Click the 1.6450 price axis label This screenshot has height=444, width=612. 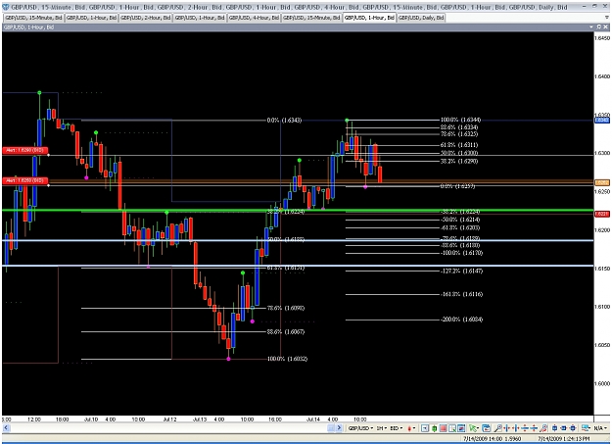[602, 38]
